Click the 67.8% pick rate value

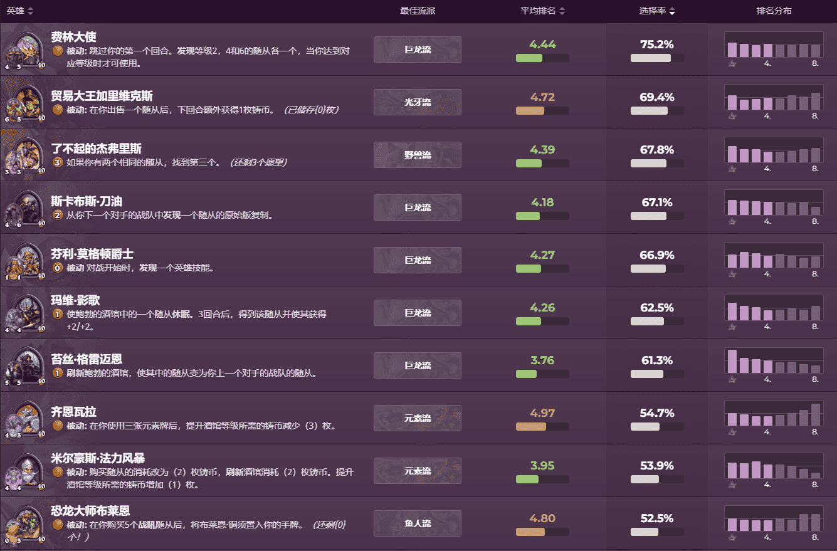[x=657, y=150]
